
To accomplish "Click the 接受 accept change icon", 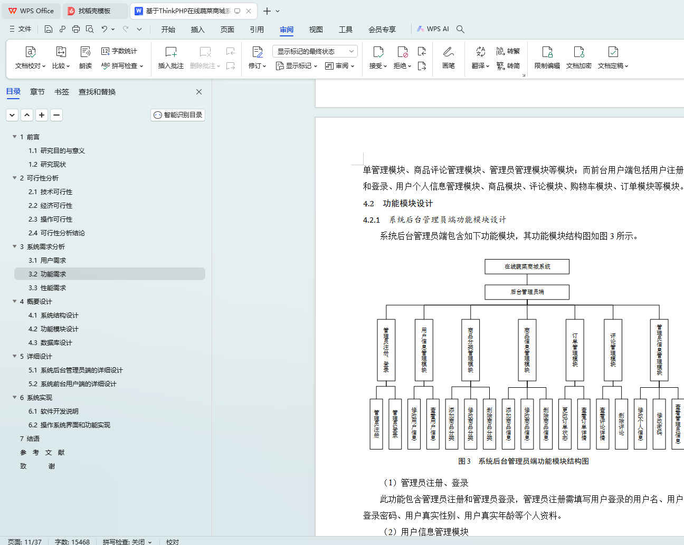I will pyautogui.click(x=378, y=52).
